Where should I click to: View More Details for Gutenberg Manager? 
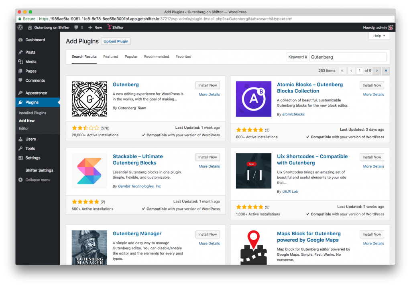click(209, 244)
